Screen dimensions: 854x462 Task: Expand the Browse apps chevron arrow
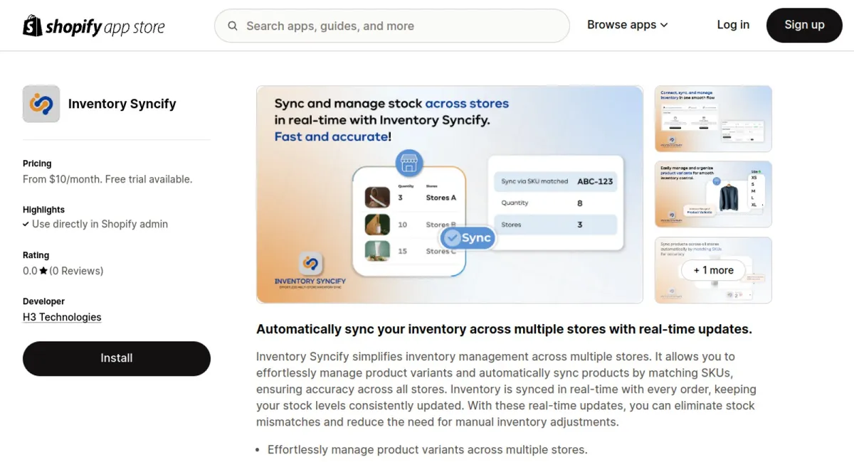(664, 25)
